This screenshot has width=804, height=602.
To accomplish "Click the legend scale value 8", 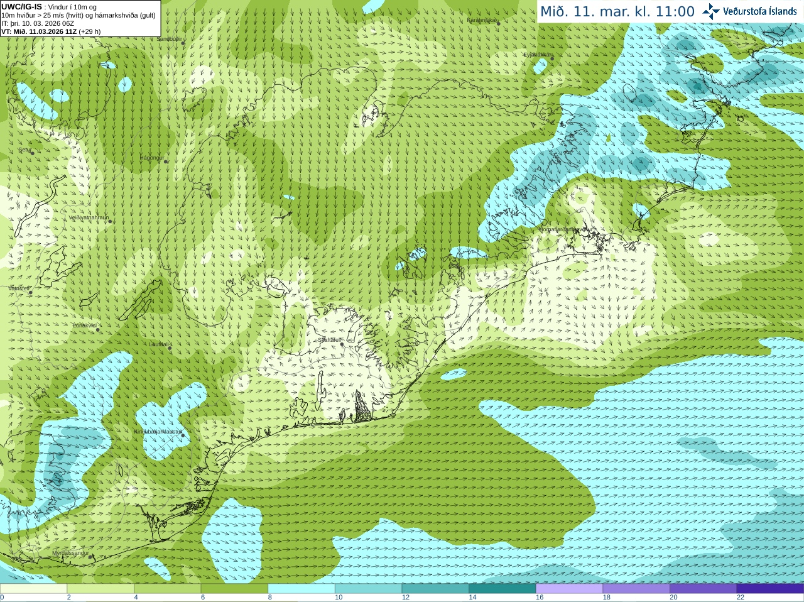I will tap(270, 598).
